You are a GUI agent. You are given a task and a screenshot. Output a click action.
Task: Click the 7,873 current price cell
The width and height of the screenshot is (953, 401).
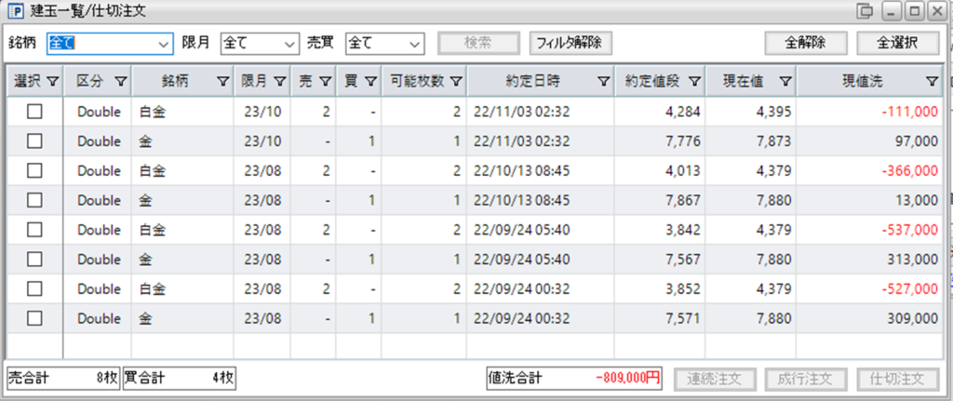(751, 141)
